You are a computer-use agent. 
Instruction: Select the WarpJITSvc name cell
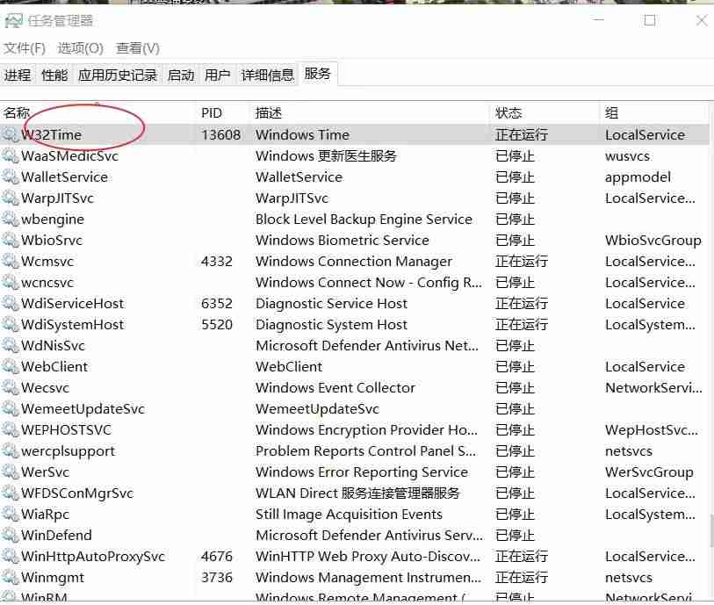[57, 198]
